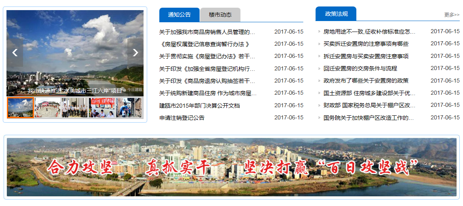Click the next slide arrow on carousel
Image resolution: width=463 pixels, height=206 pixels.
(x=135, y=53)
